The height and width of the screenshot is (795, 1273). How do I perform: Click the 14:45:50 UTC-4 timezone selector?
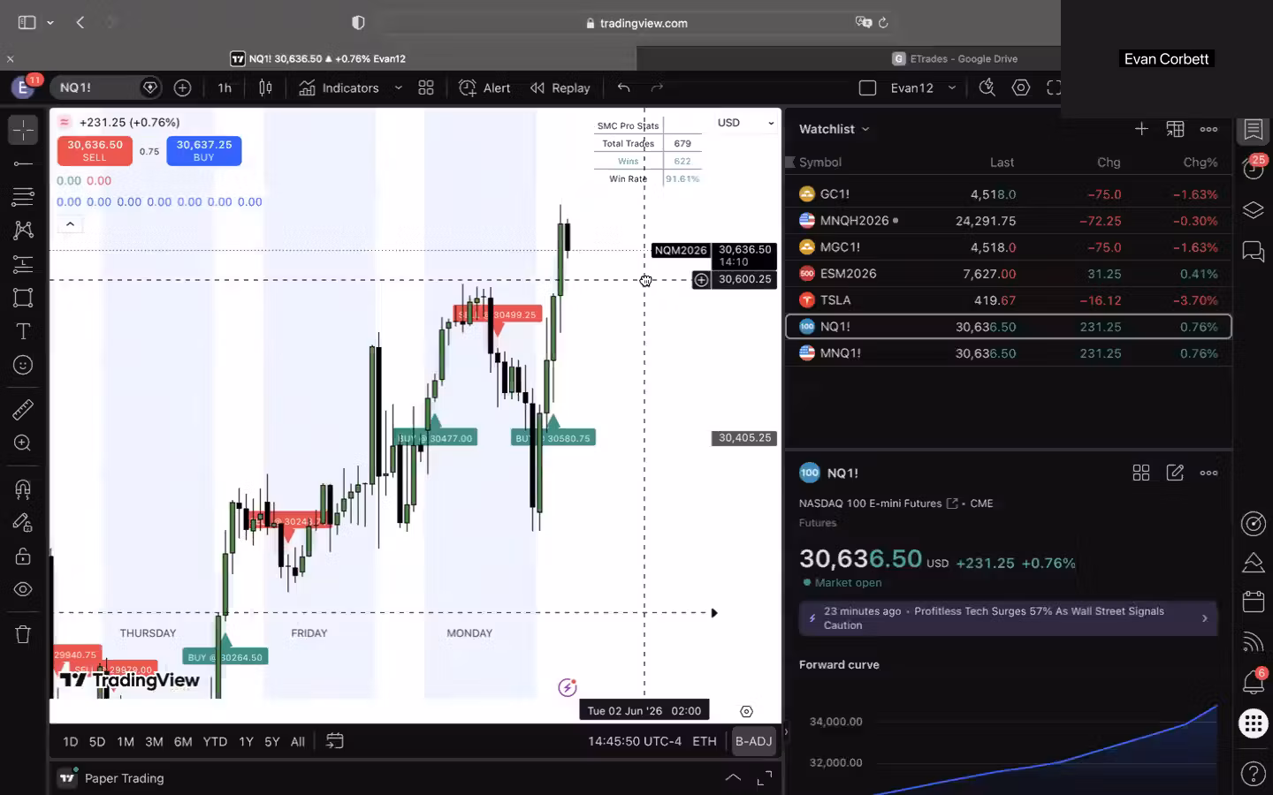point(635,741)
